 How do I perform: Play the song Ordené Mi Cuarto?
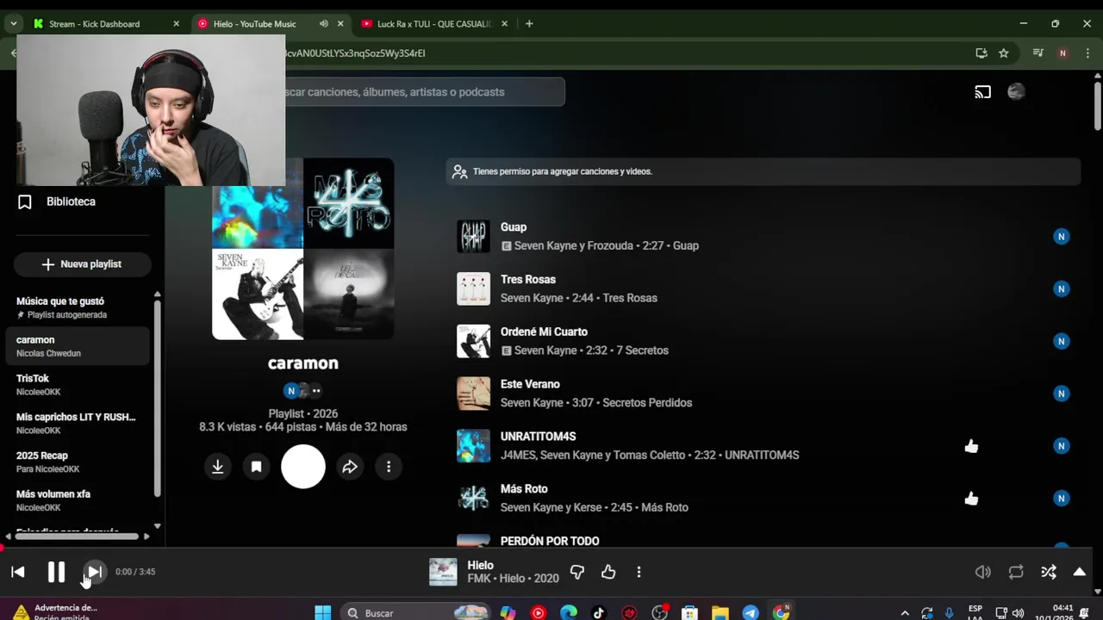544,332
